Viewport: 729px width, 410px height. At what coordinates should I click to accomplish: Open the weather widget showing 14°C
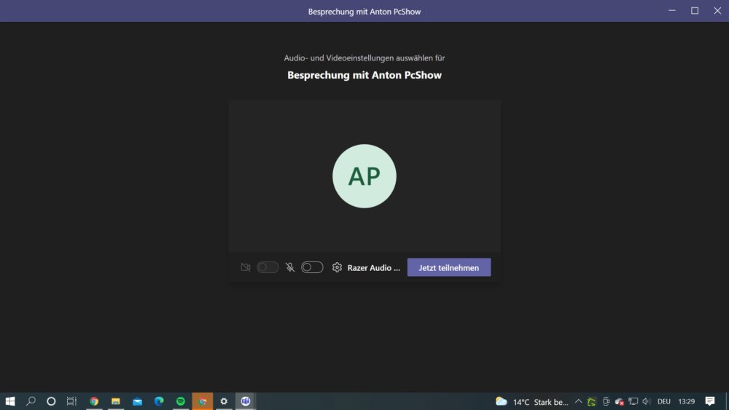click(532, 402)
